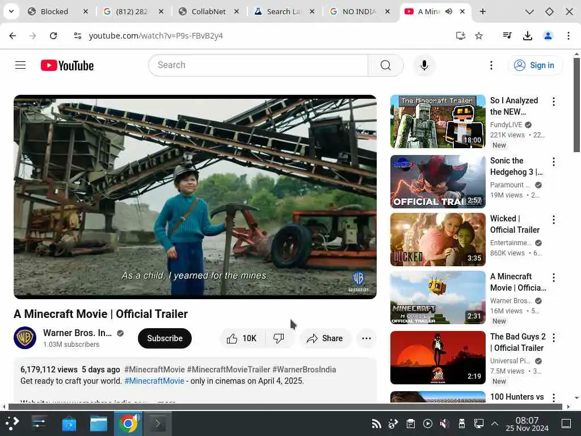Viewport: 581px width, 436px height.
Task: Go to the YouTube home logo
Action: coord(67,66)
